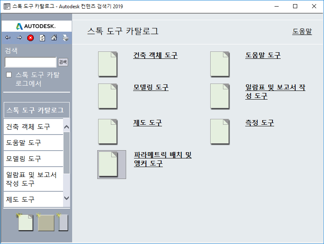Screen dimensions: 324x244
Task: Select the 스톡 도구 카탈로그 sidebar header
Action: pos(37,110)
